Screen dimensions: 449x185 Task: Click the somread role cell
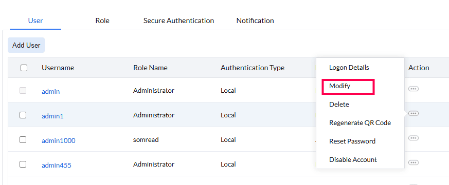[x=146, y=139]
